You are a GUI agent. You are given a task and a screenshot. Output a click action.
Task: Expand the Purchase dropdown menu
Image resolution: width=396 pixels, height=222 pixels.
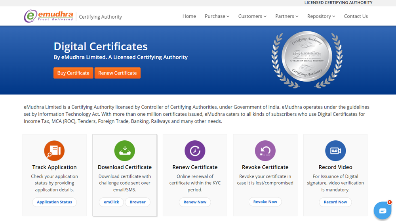click(x=217, y=16)
